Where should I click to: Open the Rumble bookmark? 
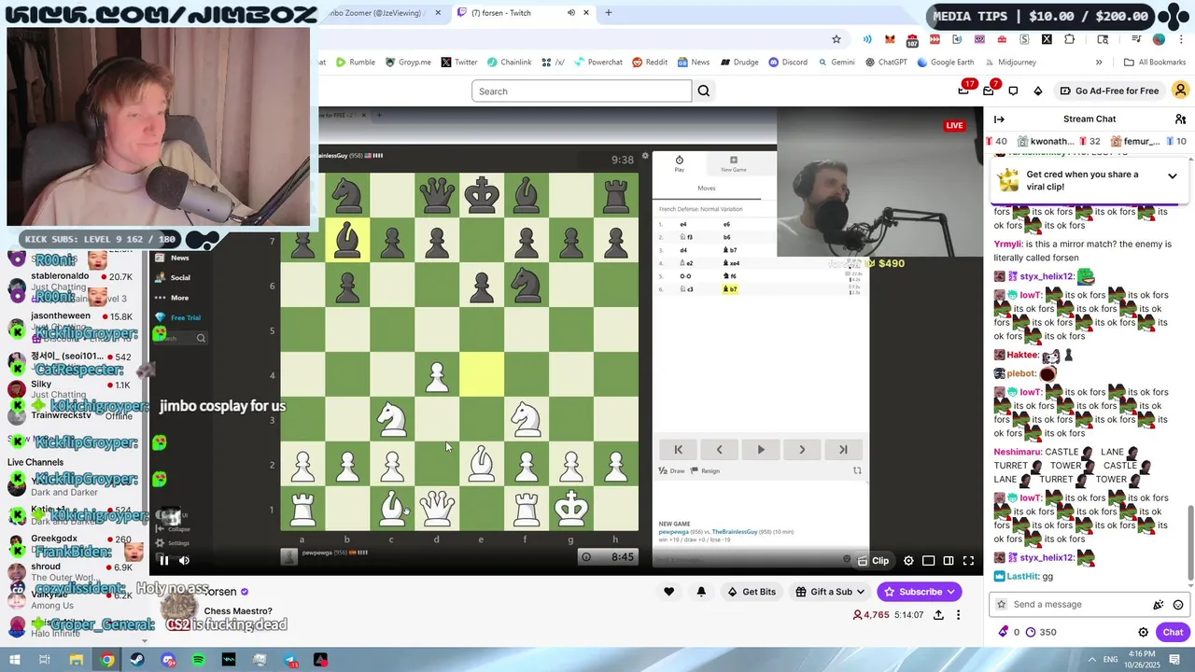coord(356,63)
